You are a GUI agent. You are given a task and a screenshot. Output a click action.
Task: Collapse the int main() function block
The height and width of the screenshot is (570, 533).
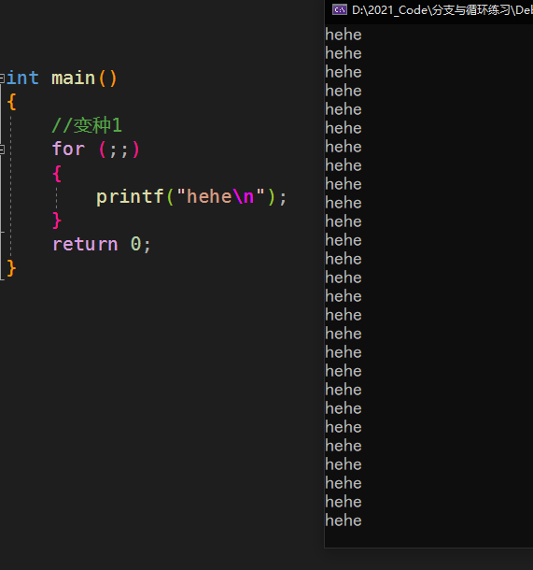pos(2,78)
